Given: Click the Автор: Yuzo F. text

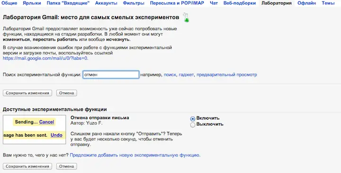Looking at the screenshot, I should click(x=86, y=123).
